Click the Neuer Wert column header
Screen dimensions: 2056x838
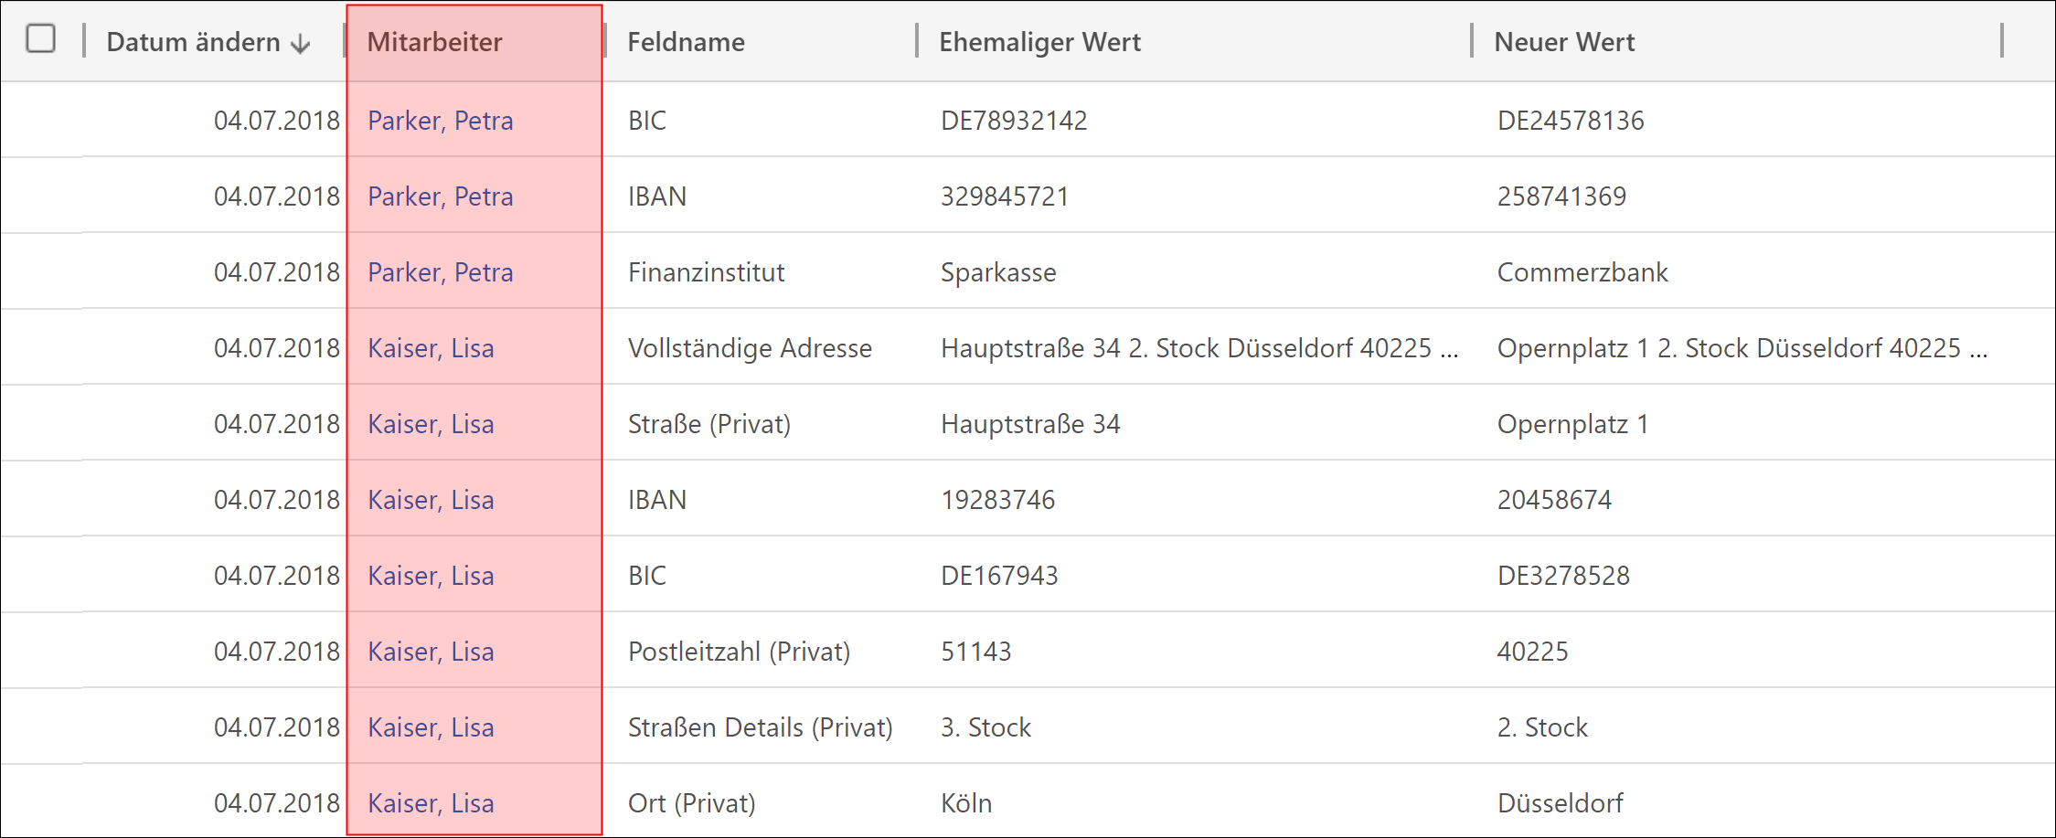tap(1564, 42)
